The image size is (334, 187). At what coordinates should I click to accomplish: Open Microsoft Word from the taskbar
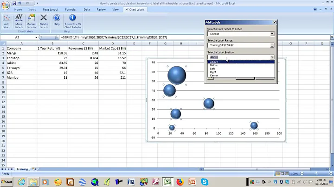coord(131,182)
